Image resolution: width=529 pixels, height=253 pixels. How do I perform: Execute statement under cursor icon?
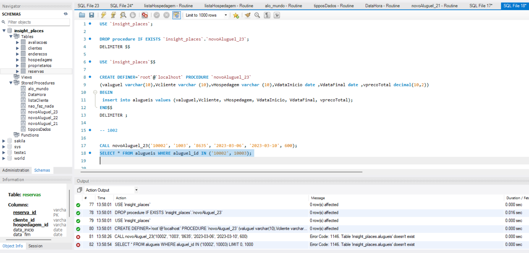(x=113, y=15)
